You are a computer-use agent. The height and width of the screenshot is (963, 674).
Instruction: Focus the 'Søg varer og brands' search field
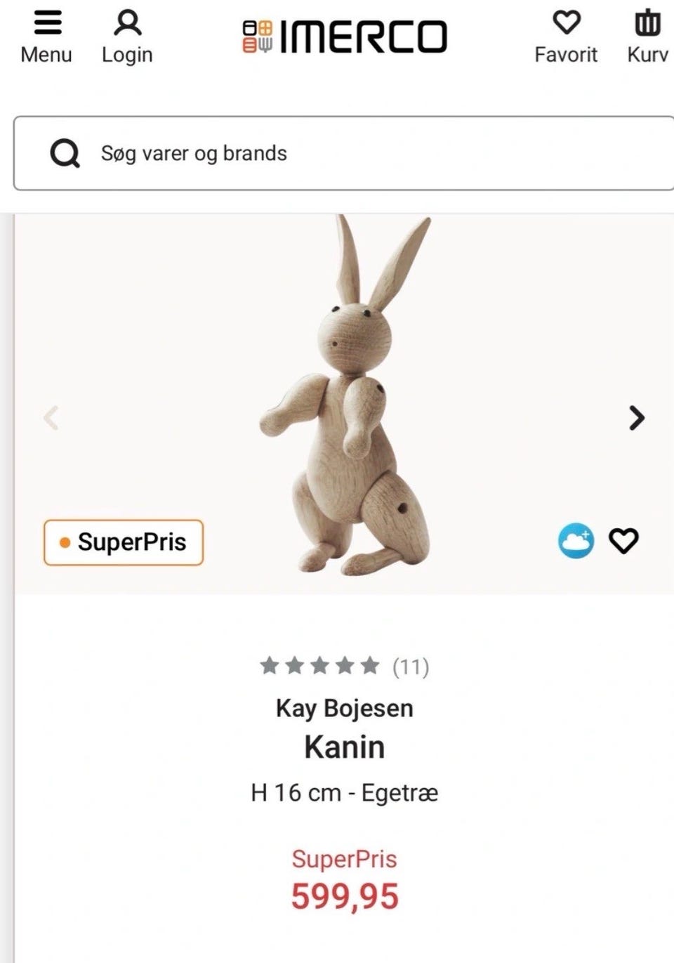click(x=351, y=153)
